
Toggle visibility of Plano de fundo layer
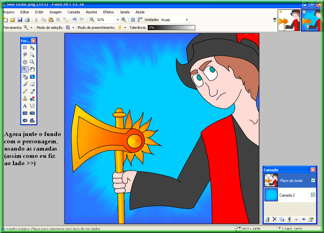click(x=313, y=180)
